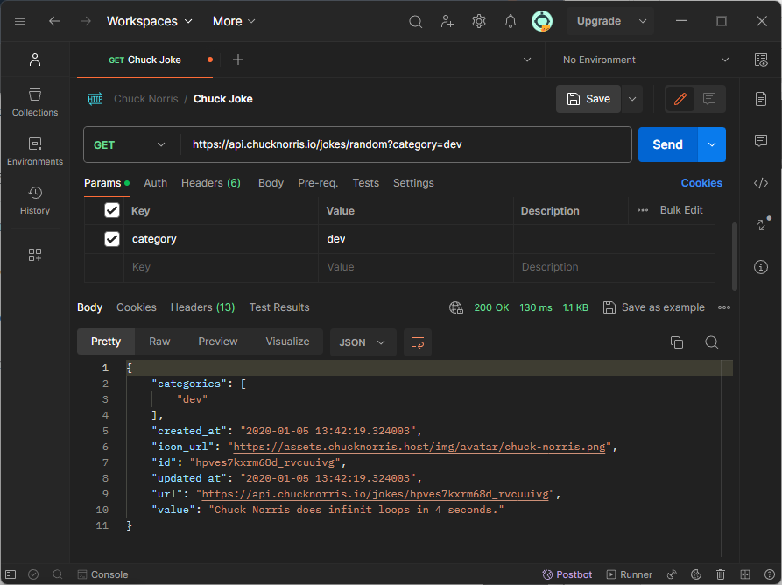Viewport: 782px width, 585px height.
Task: Open the configure workspace sidebar icon
Action: [x=35, y=255]
